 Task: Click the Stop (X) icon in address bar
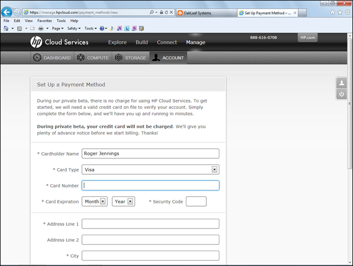(172, 13)
